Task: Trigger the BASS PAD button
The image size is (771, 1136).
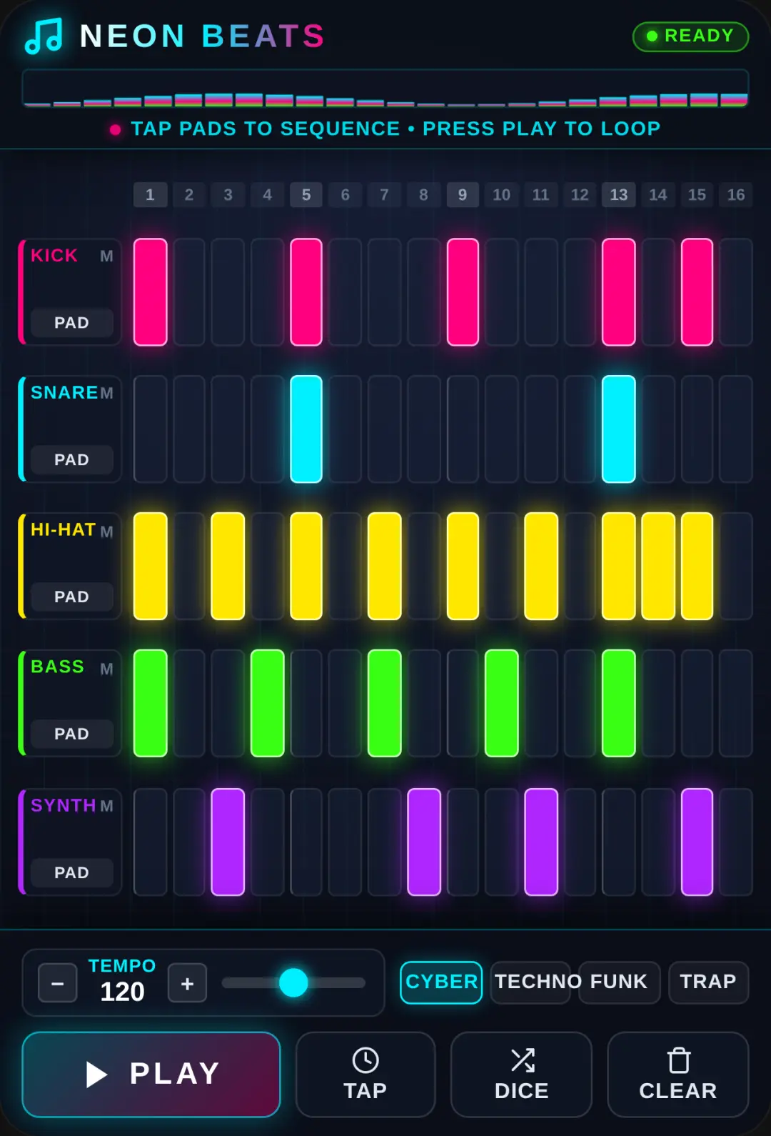Action: [72, 734]
